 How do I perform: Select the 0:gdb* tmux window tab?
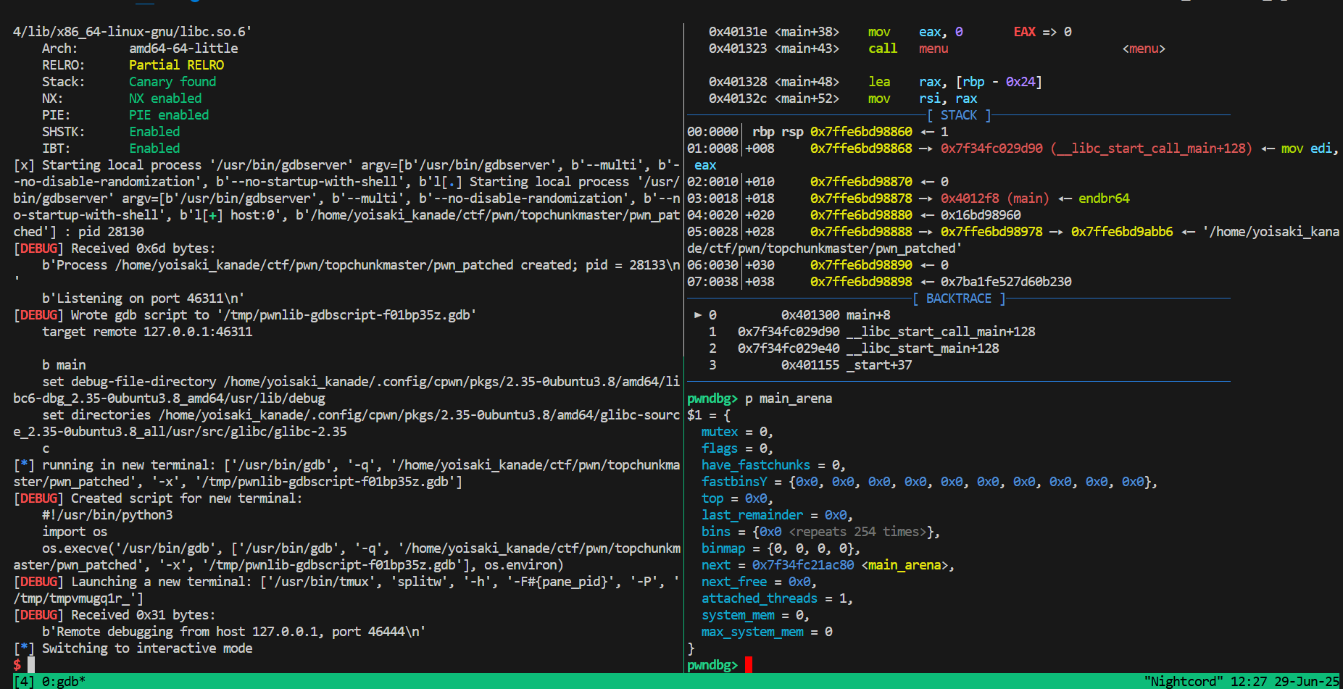pyautogui.click(x=64, y=681)
